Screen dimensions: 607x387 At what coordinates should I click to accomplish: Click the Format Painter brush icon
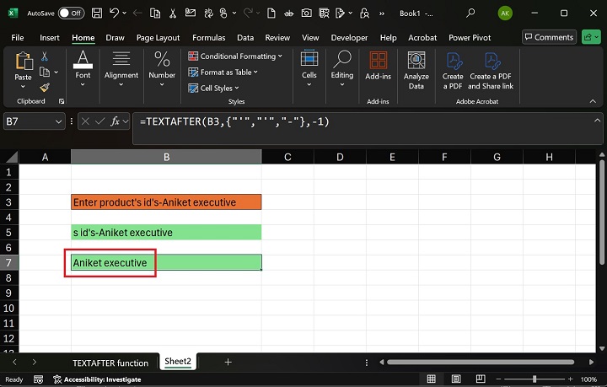(x=45, y=87)
